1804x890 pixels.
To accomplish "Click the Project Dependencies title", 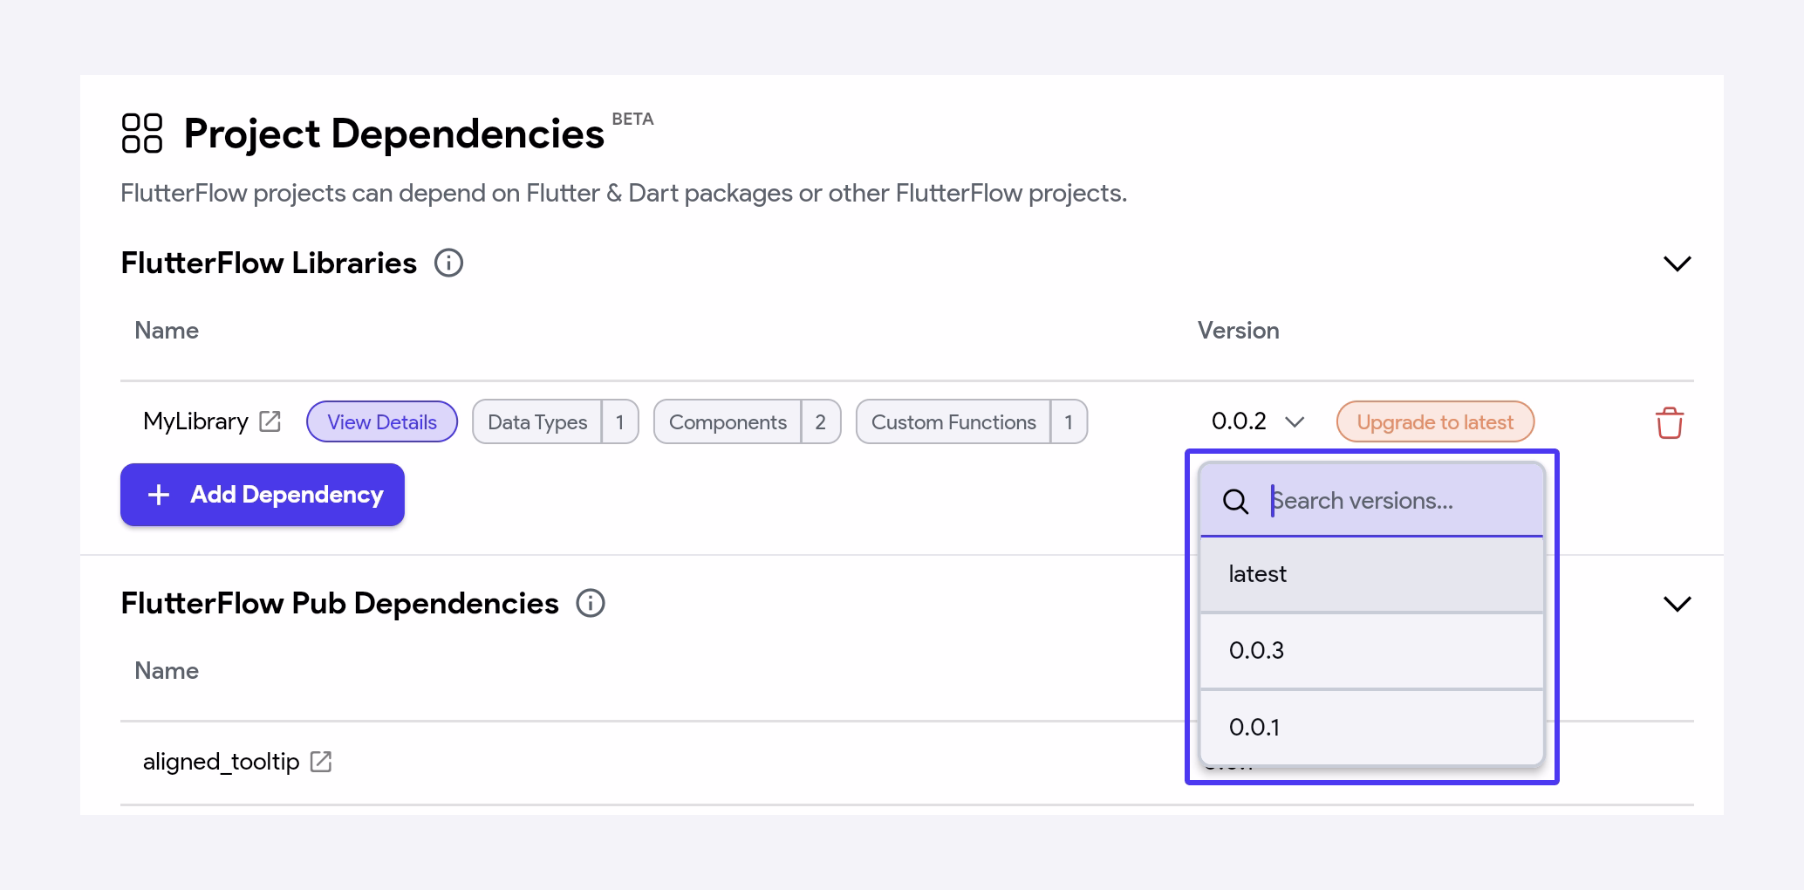I will [x=394, y=133].
